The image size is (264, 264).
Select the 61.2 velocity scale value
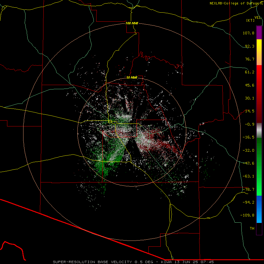(250, 72)
